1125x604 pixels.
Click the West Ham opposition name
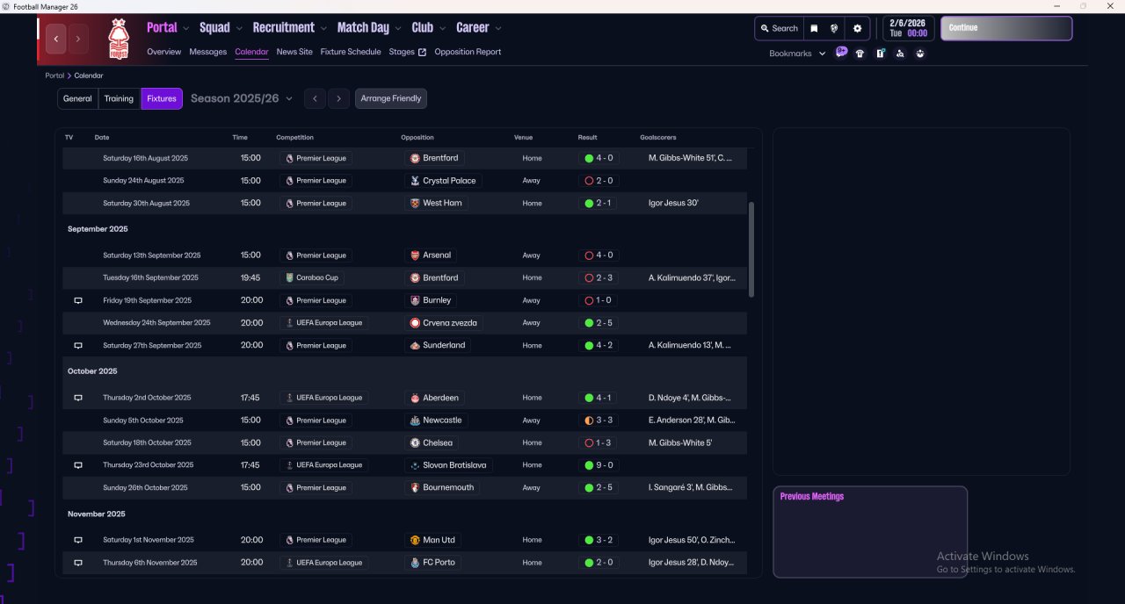click(444, 203)
